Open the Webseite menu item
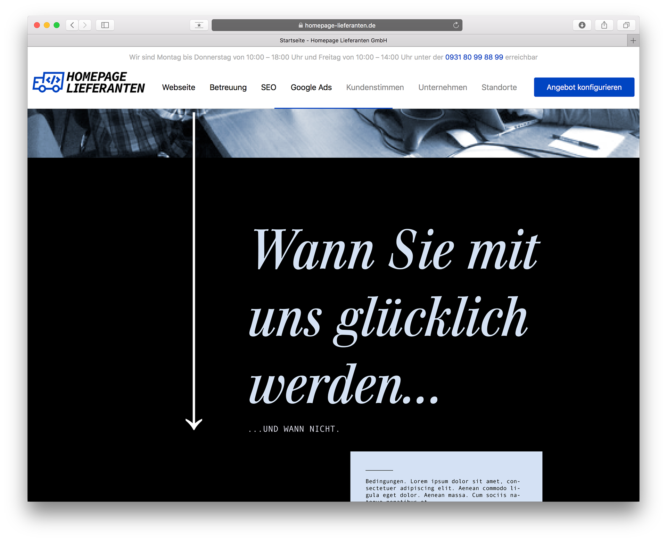667x541 pixels. click(179, 87)
